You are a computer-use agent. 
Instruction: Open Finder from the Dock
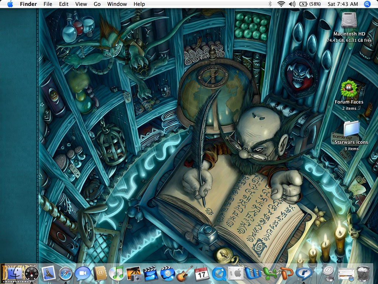[14, 274]
